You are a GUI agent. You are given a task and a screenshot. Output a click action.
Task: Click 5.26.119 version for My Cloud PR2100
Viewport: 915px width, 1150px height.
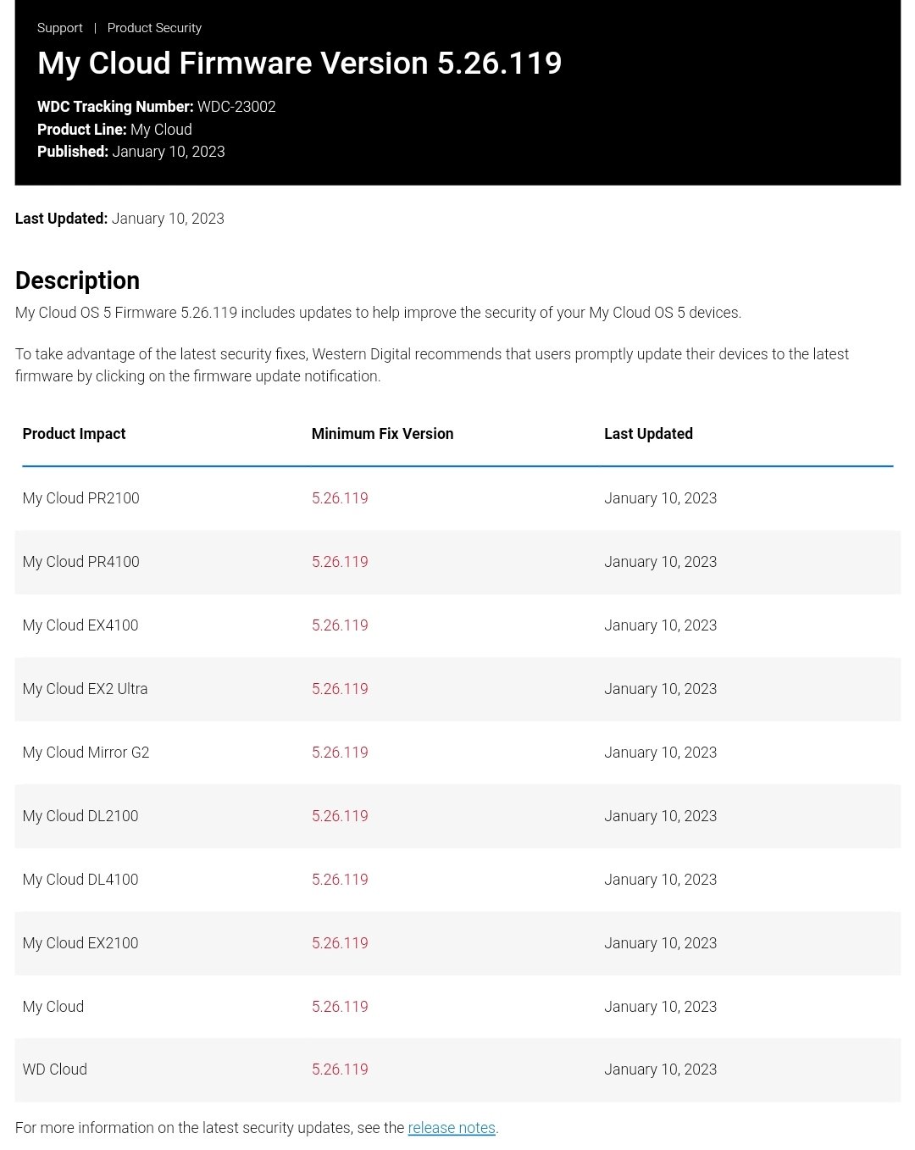(340, 498)
